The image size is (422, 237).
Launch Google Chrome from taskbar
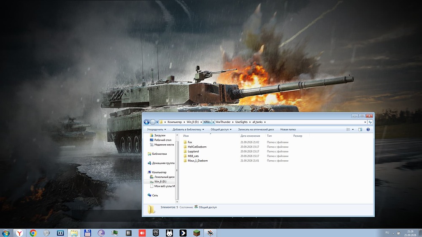coord(33,233)
